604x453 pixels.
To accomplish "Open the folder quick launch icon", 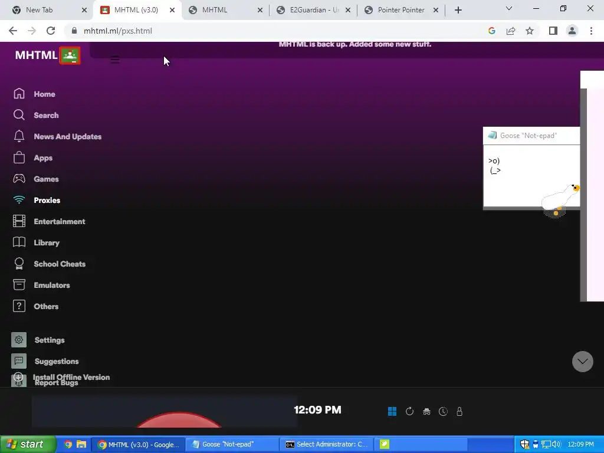I will pyautogui.click(x=81, y=444).
